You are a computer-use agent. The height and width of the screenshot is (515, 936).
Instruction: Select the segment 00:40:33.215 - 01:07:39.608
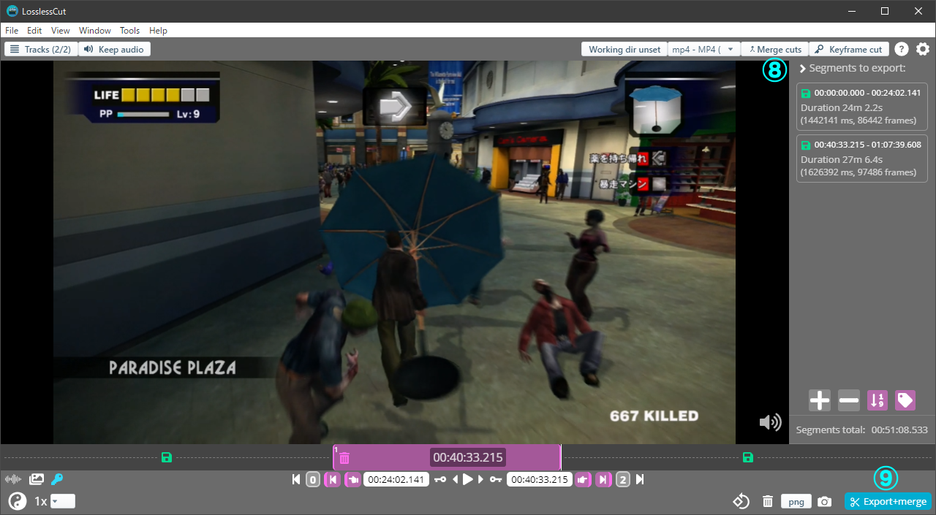point(861,158)
